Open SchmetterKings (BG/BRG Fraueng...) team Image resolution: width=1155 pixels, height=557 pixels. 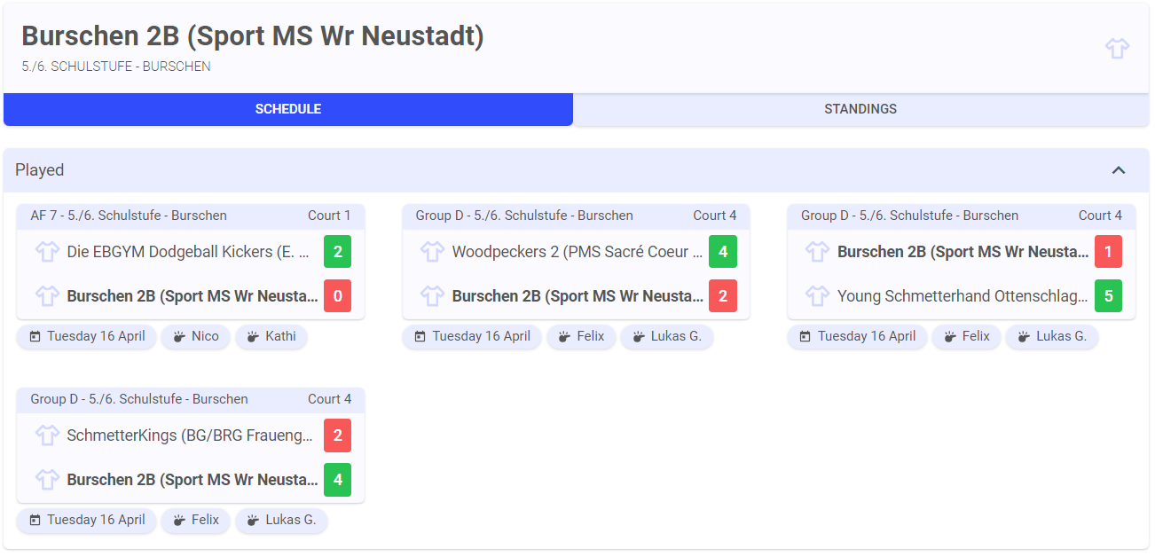click(x=190, y=435)
